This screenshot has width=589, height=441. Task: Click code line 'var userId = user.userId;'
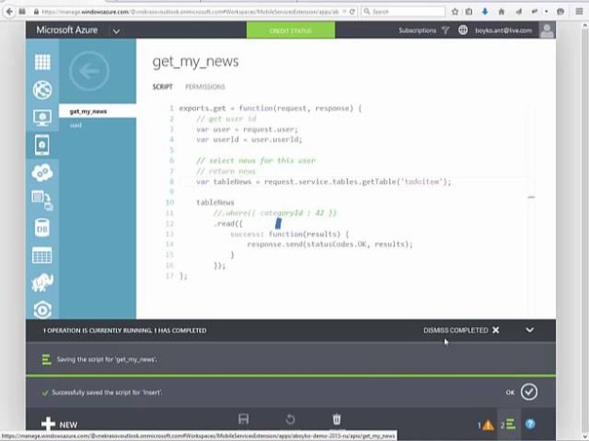249,139
